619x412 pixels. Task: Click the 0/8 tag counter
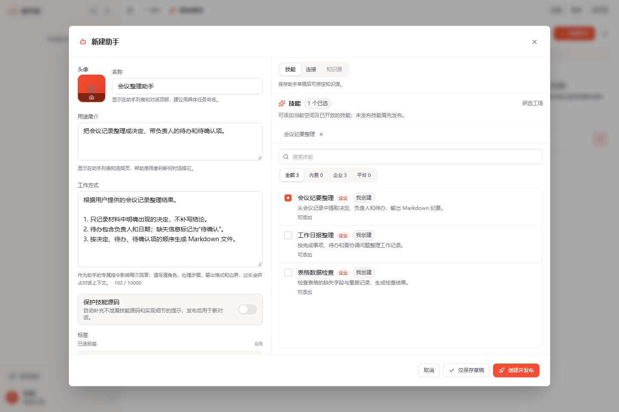[x=258, y=344]
